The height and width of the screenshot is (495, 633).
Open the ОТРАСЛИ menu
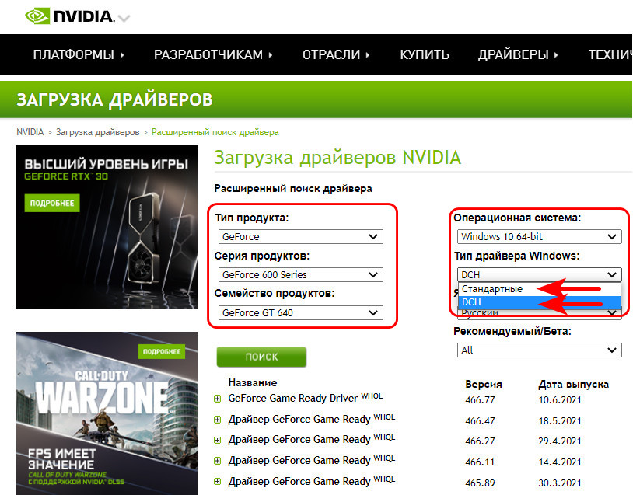[x=336, y=54]
